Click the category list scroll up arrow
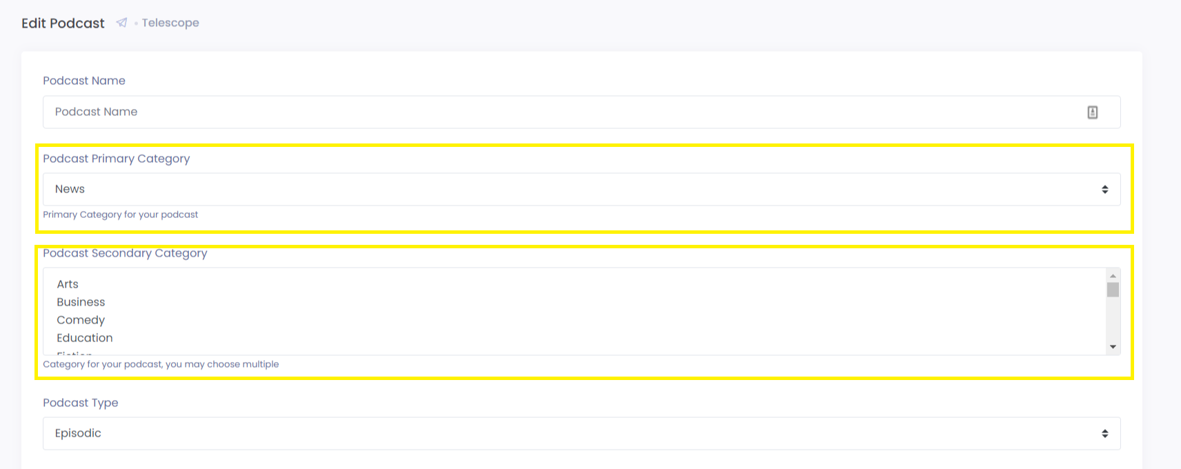The height and width of the screenshot is (469, 1181). (x=1113, y=276)
